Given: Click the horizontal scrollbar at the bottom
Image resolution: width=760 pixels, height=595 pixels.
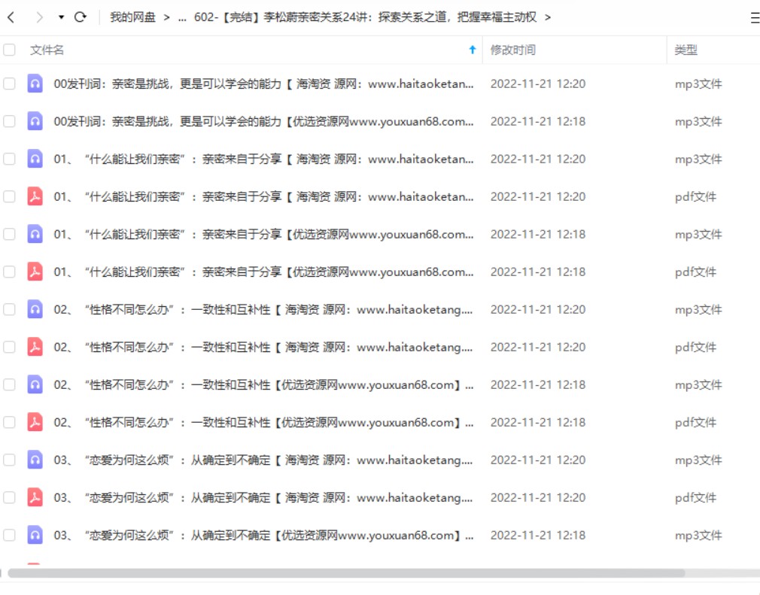Looking at the screenshot, I should click(x=346, y=573).
